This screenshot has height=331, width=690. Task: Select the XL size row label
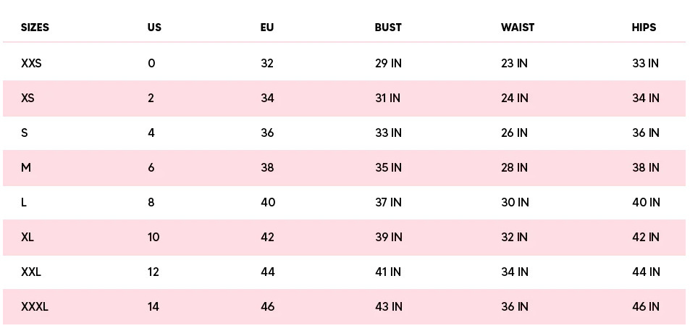pyautogui.click(x=28, y=237)
